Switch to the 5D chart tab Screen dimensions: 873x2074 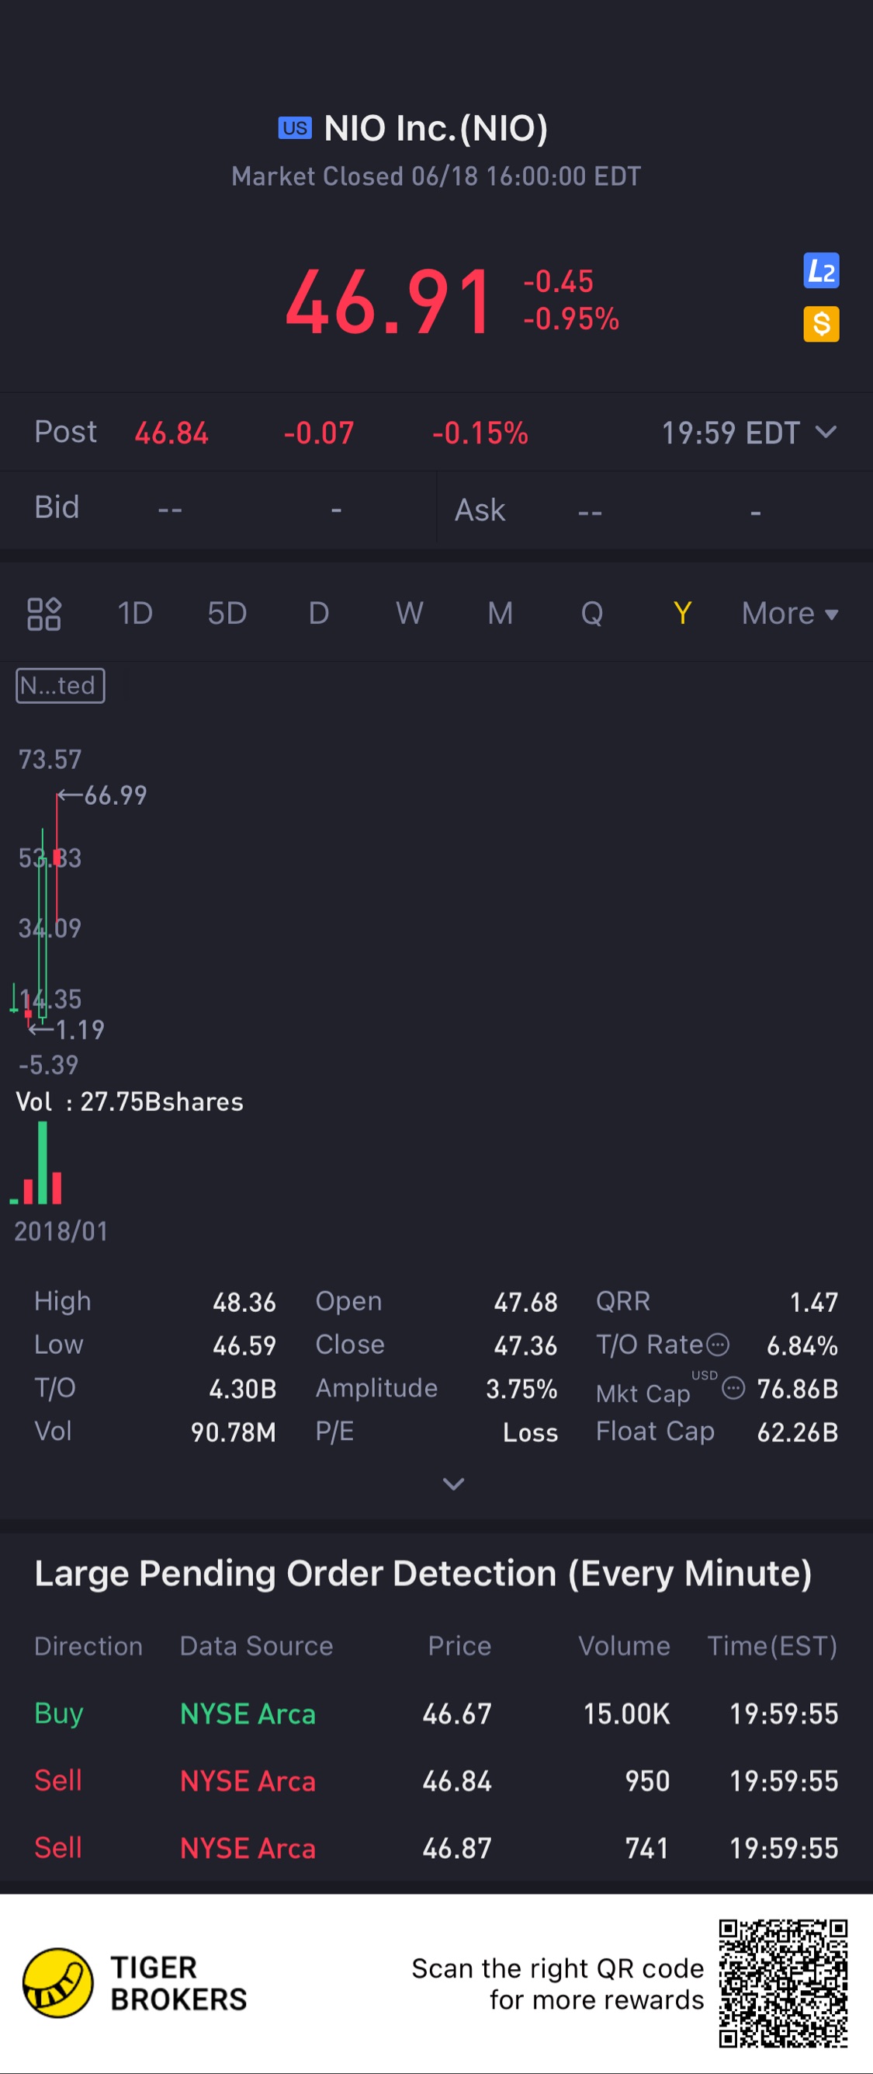tap(227, 614)
